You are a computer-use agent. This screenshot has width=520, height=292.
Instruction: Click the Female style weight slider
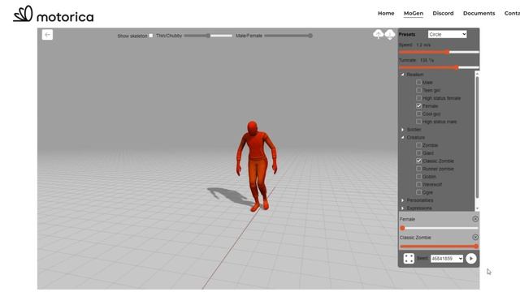coord(439,228)
